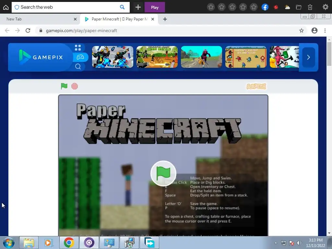The width and height of the screenshot is (332, 249).
Task: Click the purple Play button
Action: pos(155,7)
